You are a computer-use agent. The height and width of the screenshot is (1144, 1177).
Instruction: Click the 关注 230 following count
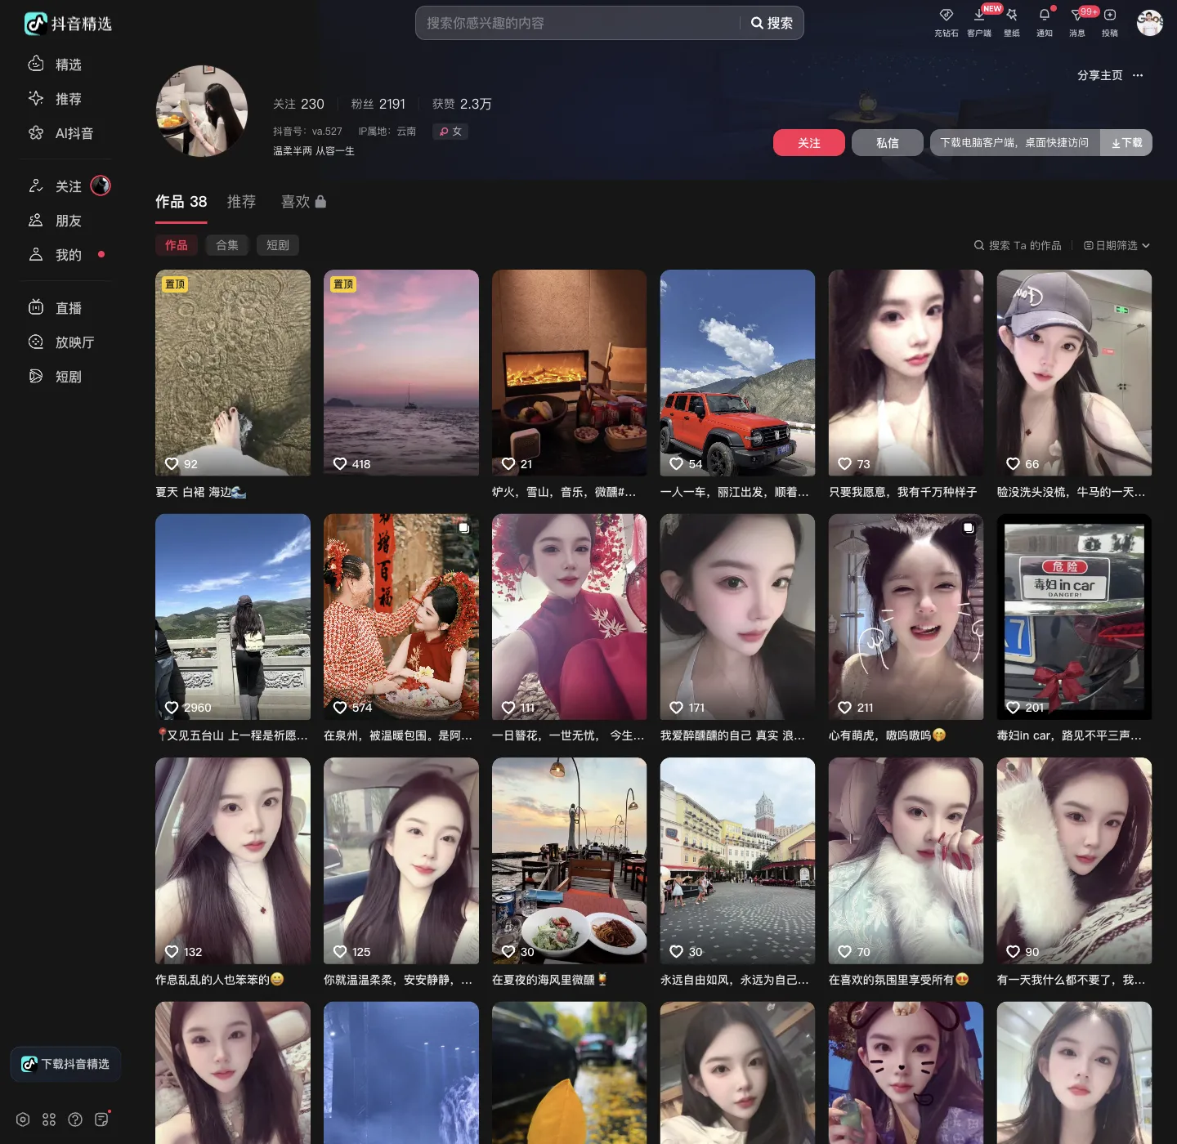298,104
